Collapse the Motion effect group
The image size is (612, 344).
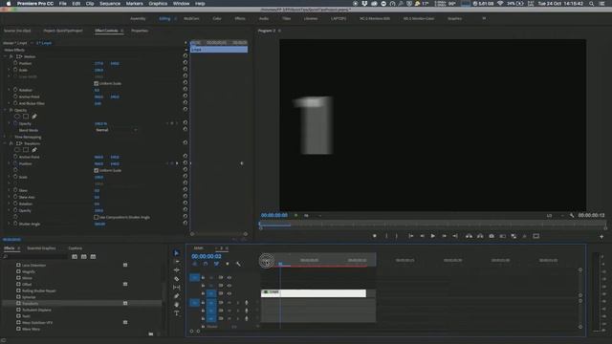pos(6,56)
